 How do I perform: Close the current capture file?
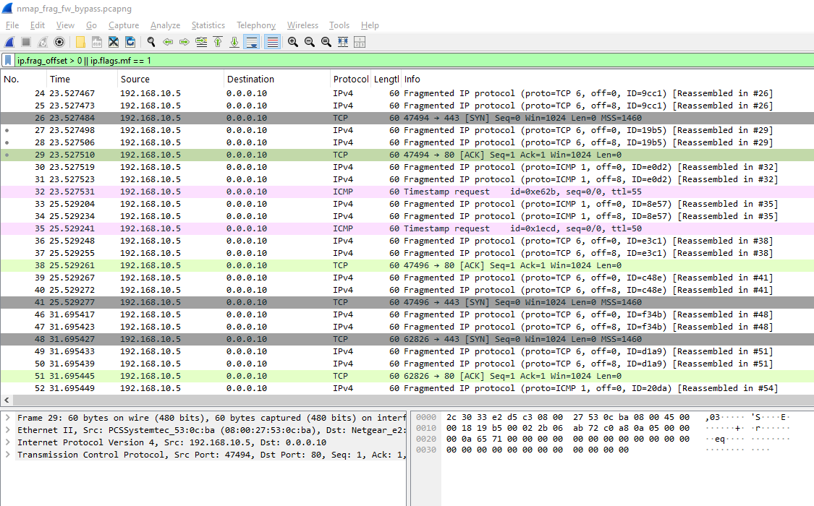[114, 41]
